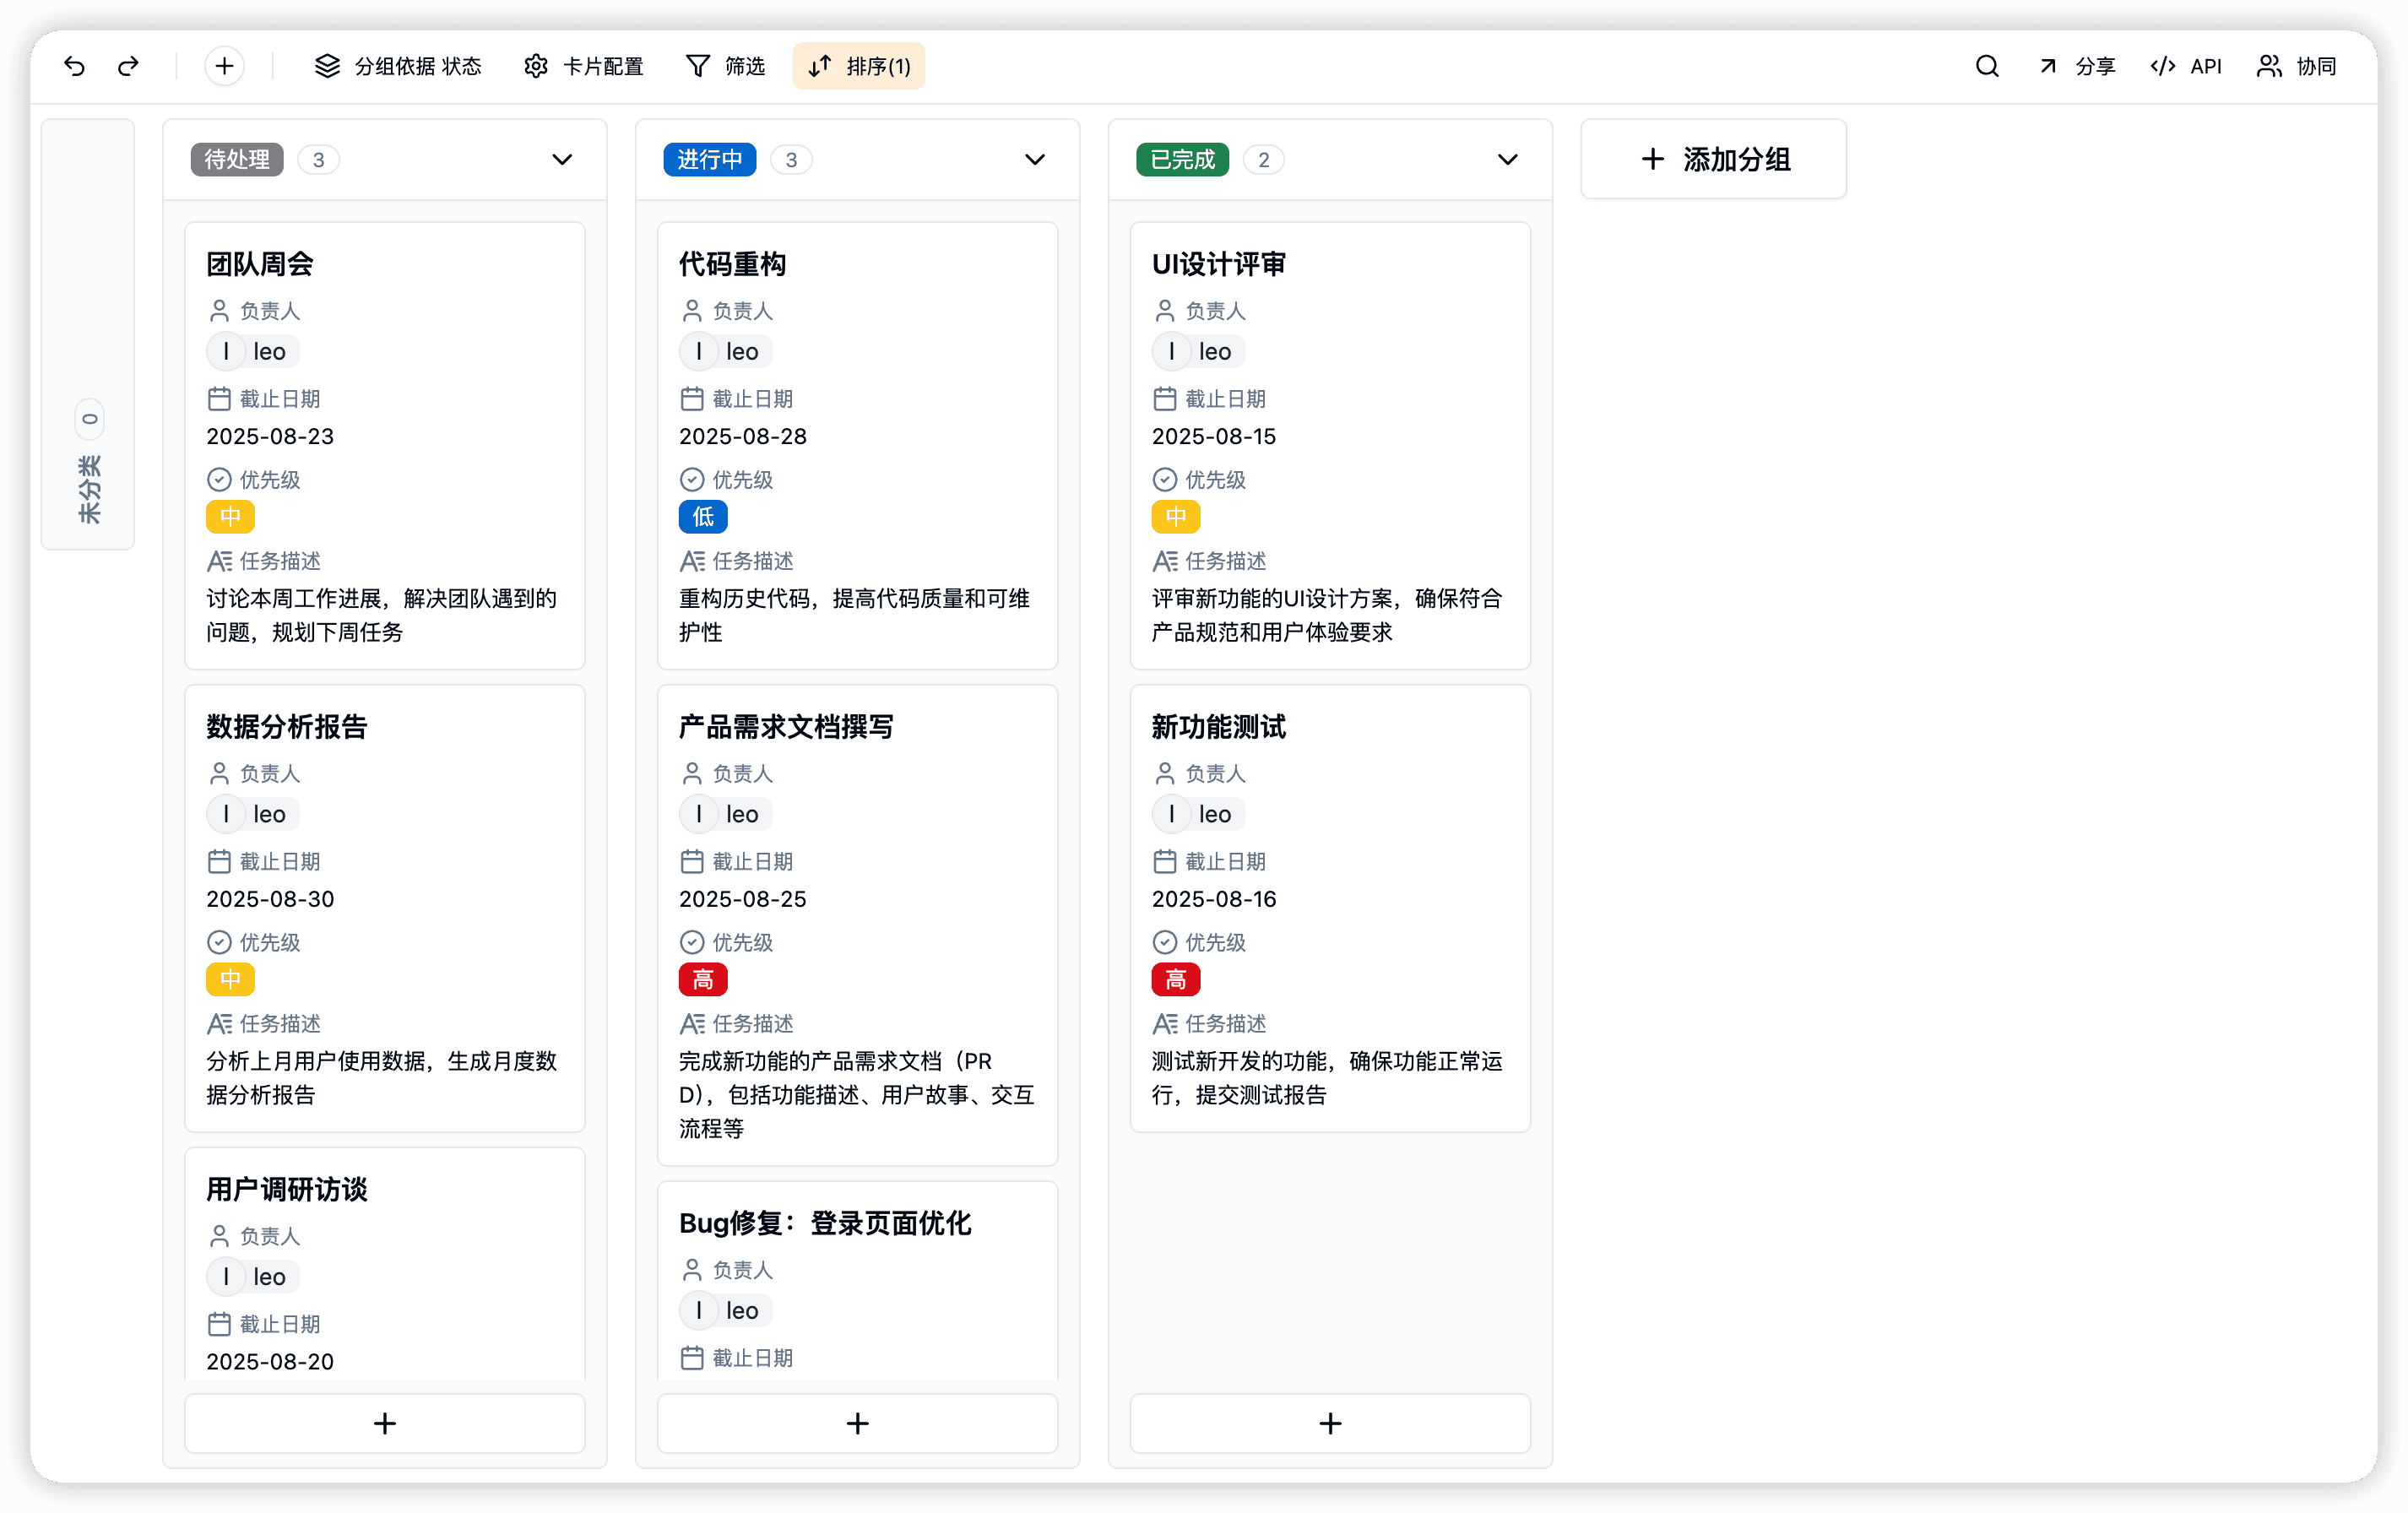Open the Bug修复：登录页面优化 card title
The height and width of the screenshot is (1513, 2408).
(826, 1224)
